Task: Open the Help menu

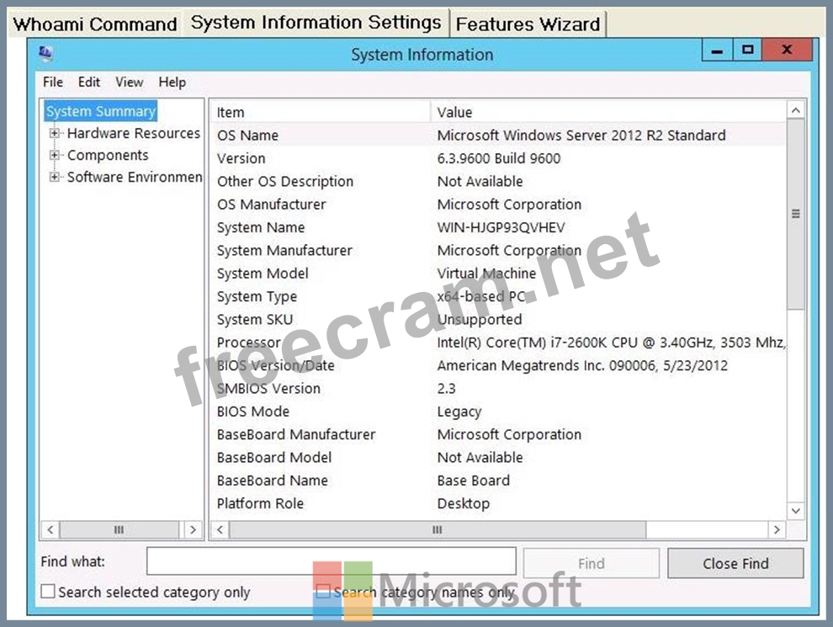Action: (x=172, y=82)
